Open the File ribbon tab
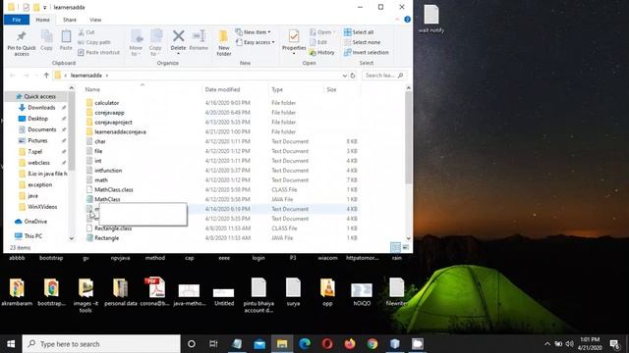The image size is (629, 353). point(17,20)
